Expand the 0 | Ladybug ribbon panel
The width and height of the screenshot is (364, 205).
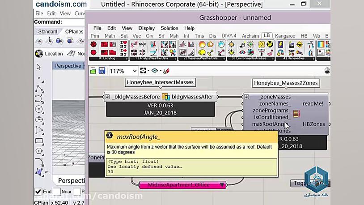pyautogui.click(x=127, y=59)
